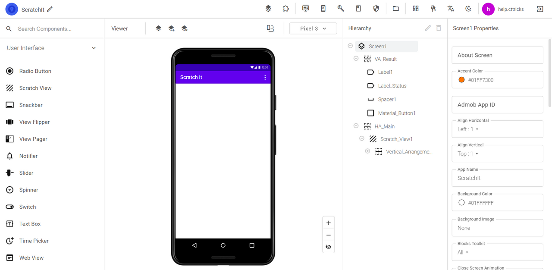Open the layers icon in top toolbar

(268, 9)
